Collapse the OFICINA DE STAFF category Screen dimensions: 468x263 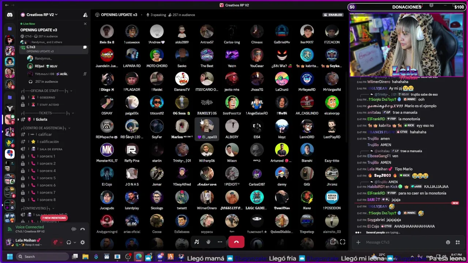click(46, 91)
